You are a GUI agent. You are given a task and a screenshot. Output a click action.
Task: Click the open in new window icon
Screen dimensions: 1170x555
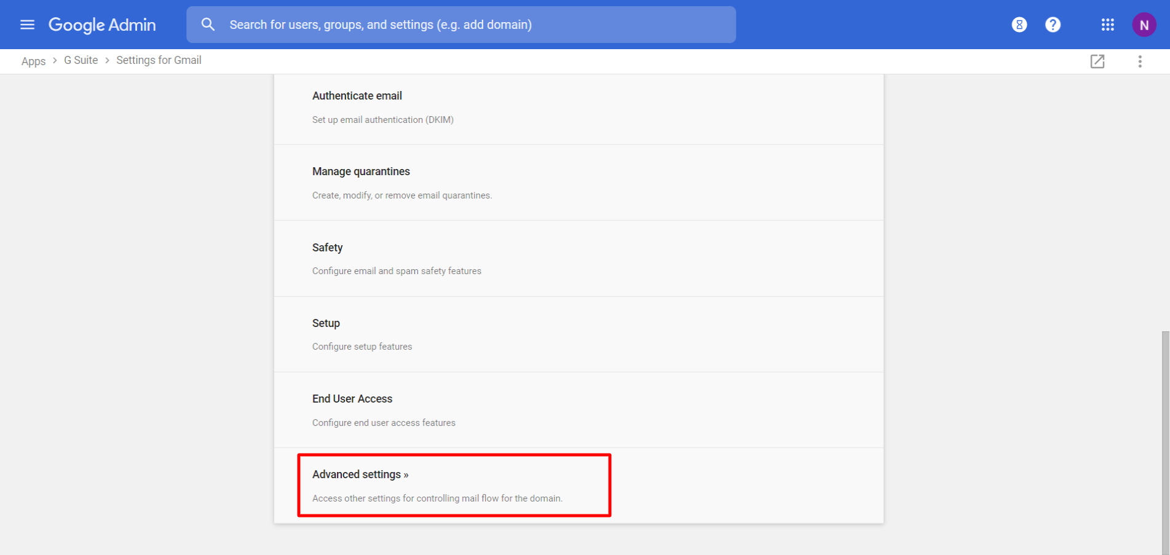[1097, 61]
